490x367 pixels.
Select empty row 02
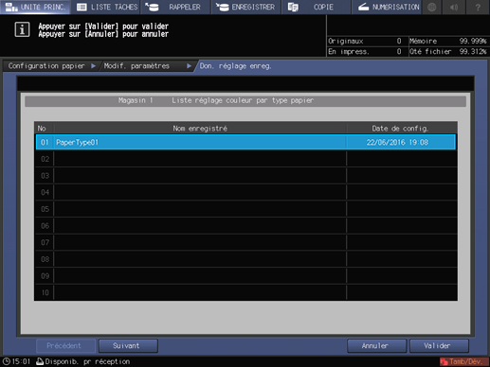(245, 159)
